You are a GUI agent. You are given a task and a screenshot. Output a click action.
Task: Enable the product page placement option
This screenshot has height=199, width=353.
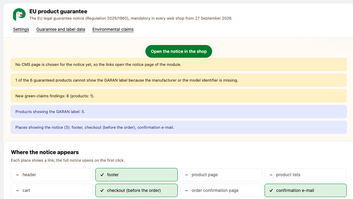[221, 175]
